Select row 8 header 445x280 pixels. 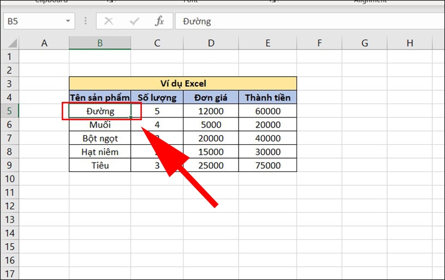tap(9, 151)
